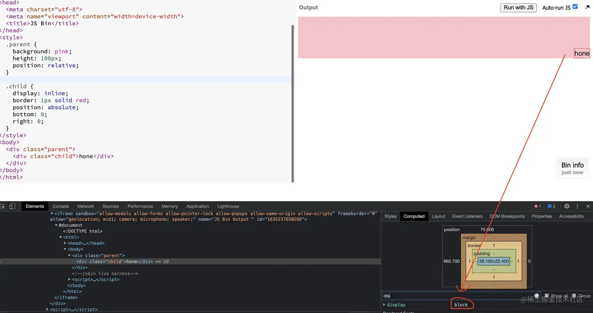Open the Event Listeners pane
The height and width of the screenshot is (313, 593).
(x=467, y=217)
